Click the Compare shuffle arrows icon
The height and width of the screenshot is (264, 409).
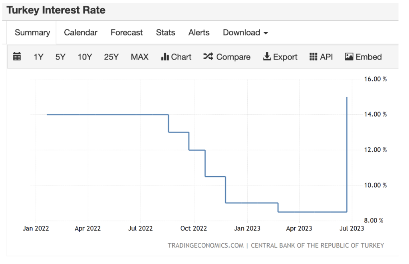(x=208, y=57)
